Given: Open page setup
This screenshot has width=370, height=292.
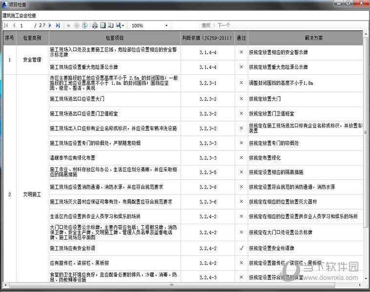Looking at the screenshot, I should coord(111,25).
